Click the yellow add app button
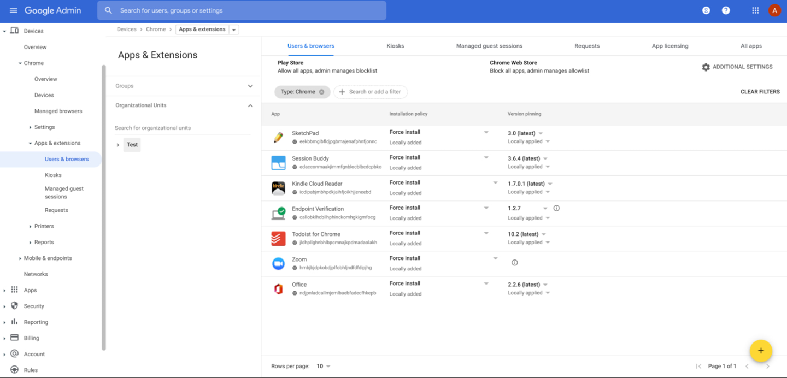The width and height of the screenshot is (787, 378). (760, 351)
